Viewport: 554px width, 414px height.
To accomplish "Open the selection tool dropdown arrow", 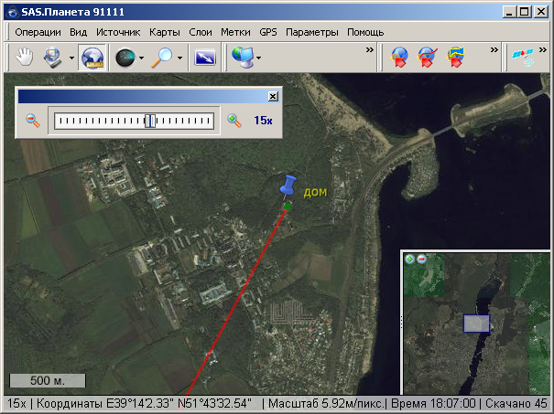I will 71,58.
